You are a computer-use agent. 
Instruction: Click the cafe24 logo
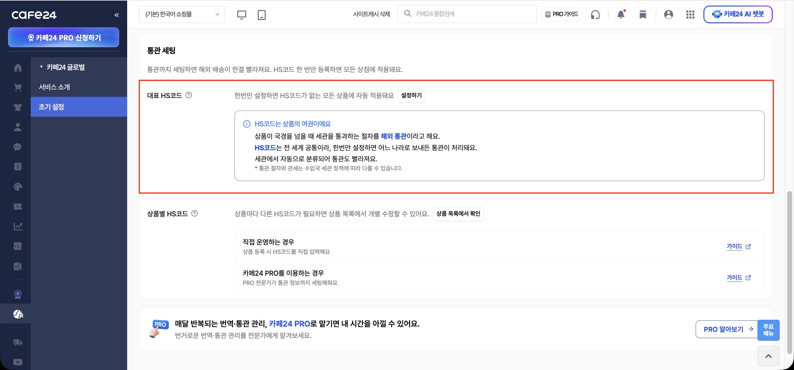pyautogui.click(x=34, y=15)
